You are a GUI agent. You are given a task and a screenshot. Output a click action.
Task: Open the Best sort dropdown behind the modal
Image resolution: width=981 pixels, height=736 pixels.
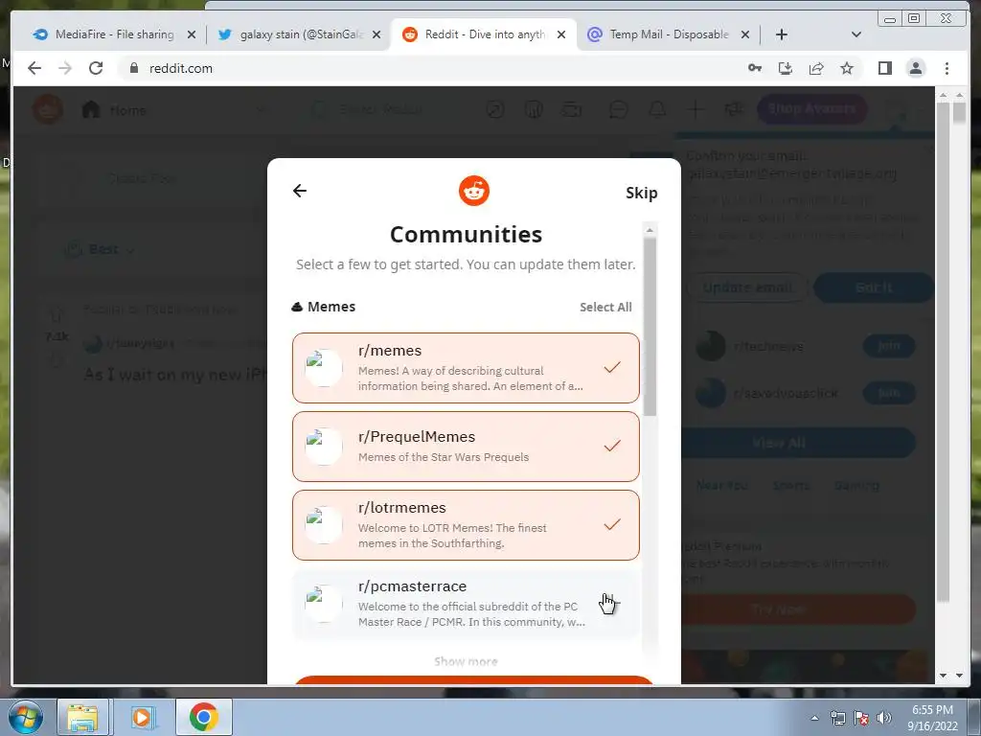pyautogui.click(x=100, y=249)
